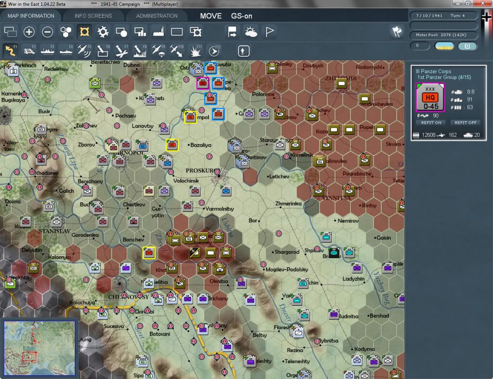Image resolution: width=493 pixels, height=379 pixels.
Task: Click the III Panzer Corps title text
Action: click(433, 71)
